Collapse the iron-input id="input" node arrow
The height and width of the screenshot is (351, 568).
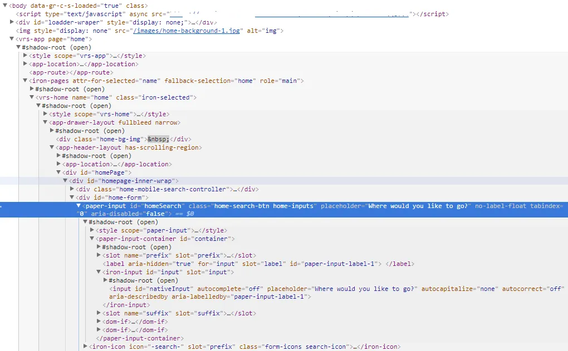(99, 272)
